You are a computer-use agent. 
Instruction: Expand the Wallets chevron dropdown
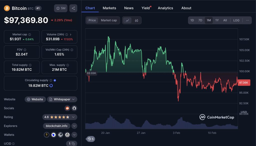point(74,135)
